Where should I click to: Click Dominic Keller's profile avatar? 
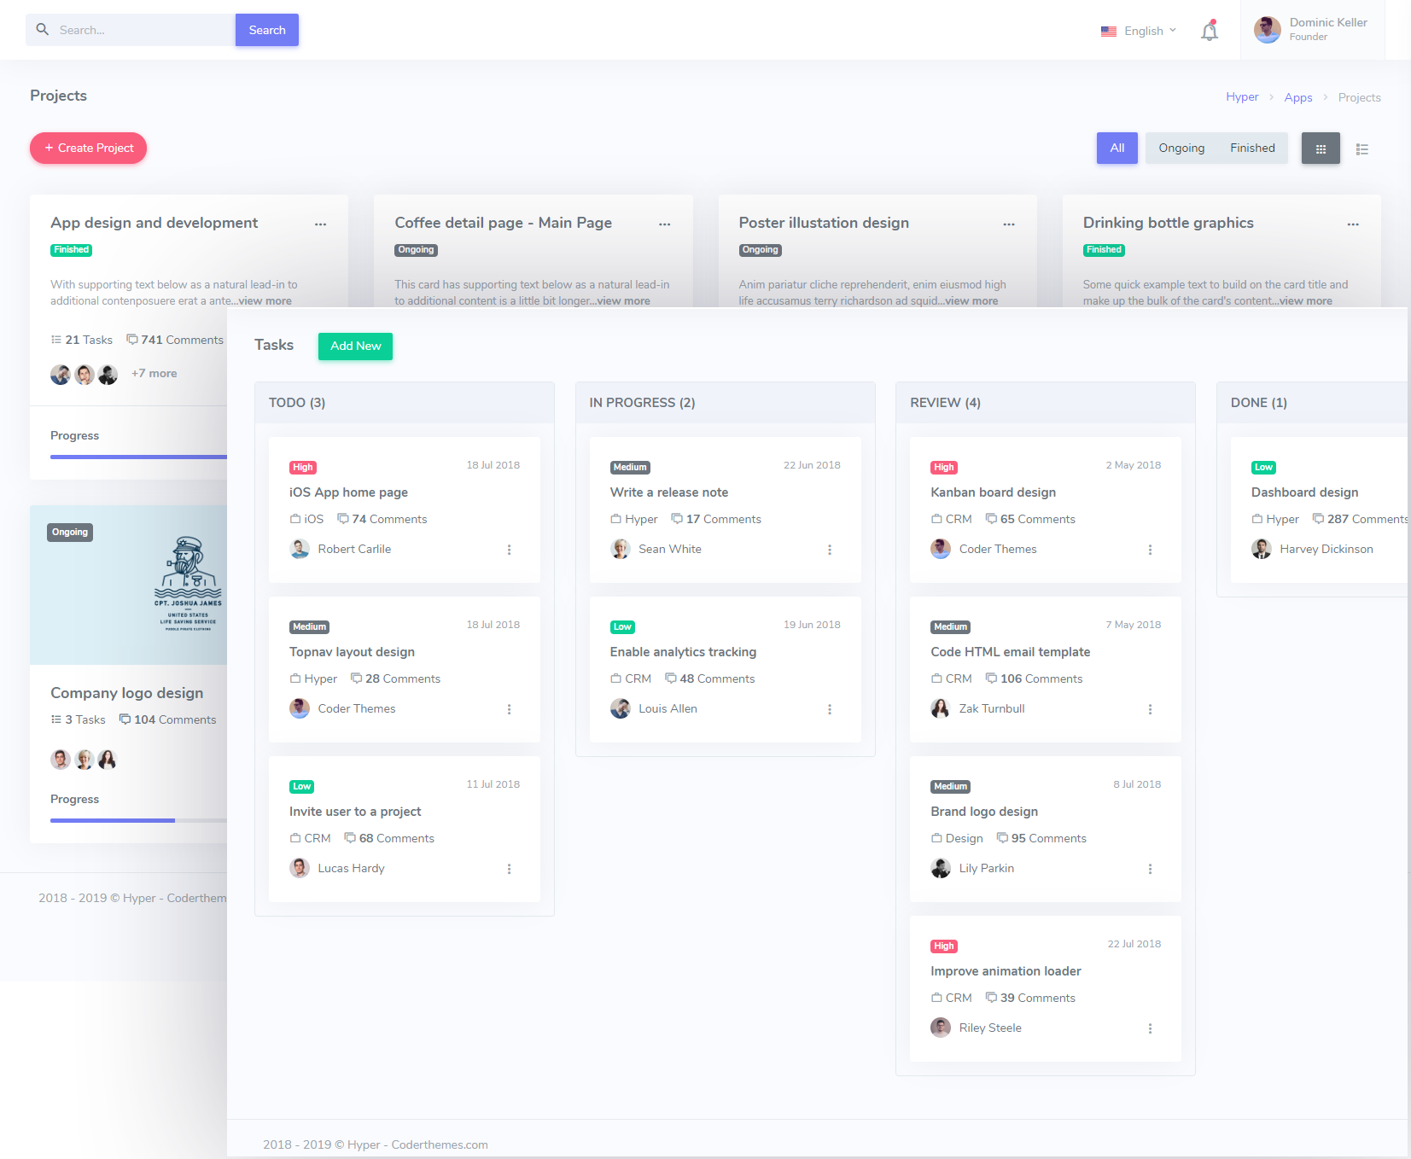[1268, 30]
